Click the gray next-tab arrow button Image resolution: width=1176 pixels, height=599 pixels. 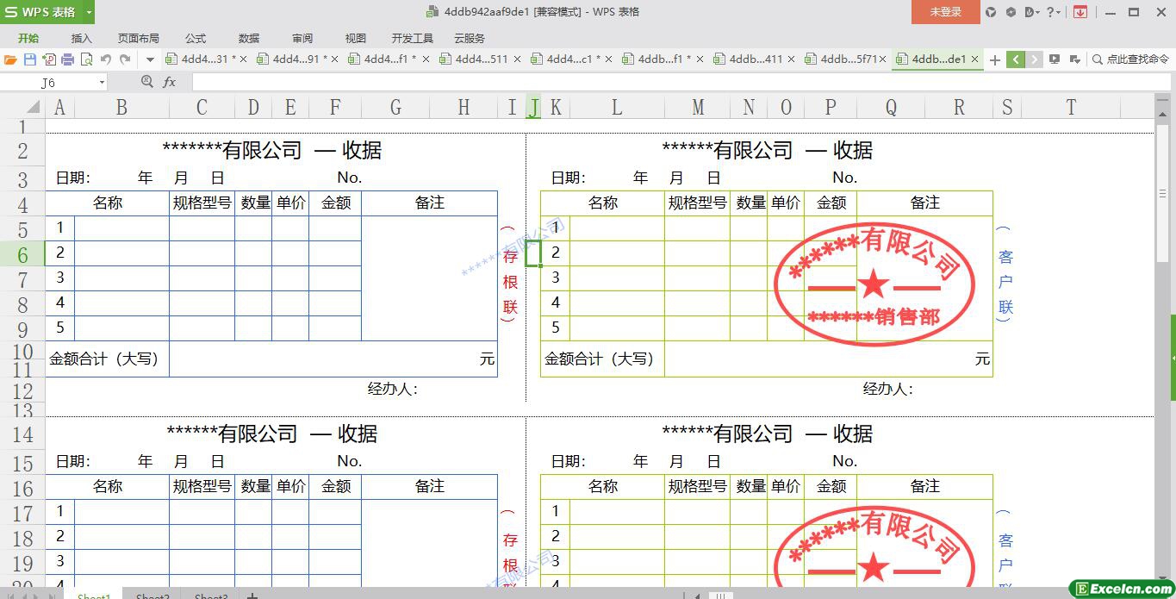(1034, 59)
